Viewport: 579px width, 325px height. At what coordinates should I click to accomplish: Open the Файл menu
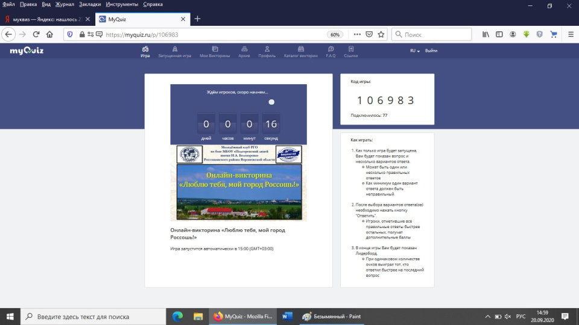click(x=8, y=4)
